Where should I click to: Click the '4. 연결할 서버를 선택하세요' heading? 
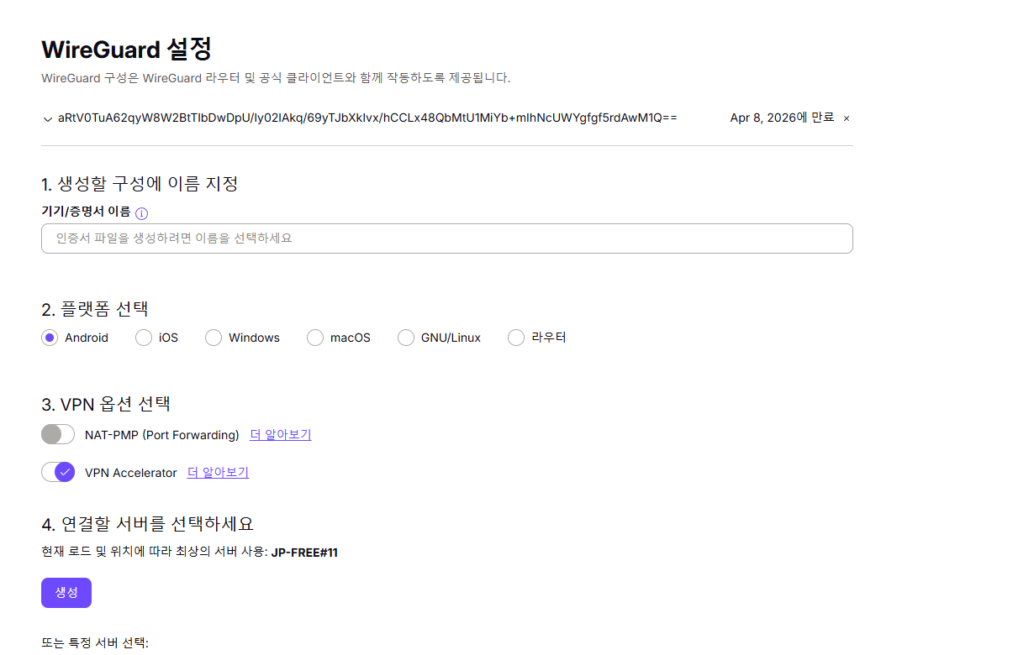(x=147, y=523)
